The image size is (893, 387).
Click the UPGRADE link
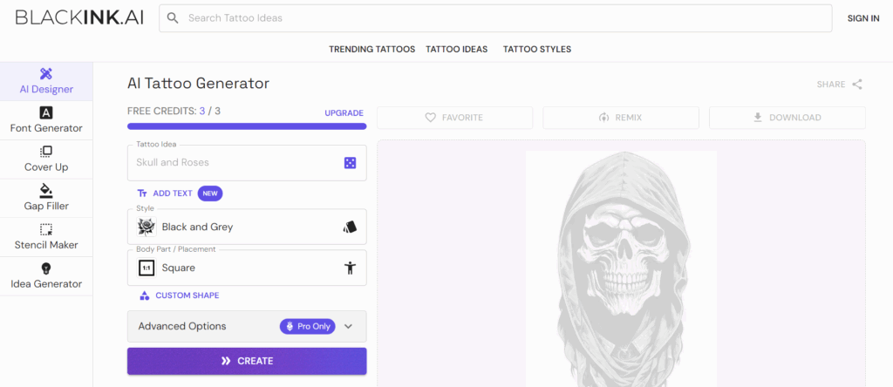click(344, 112)
